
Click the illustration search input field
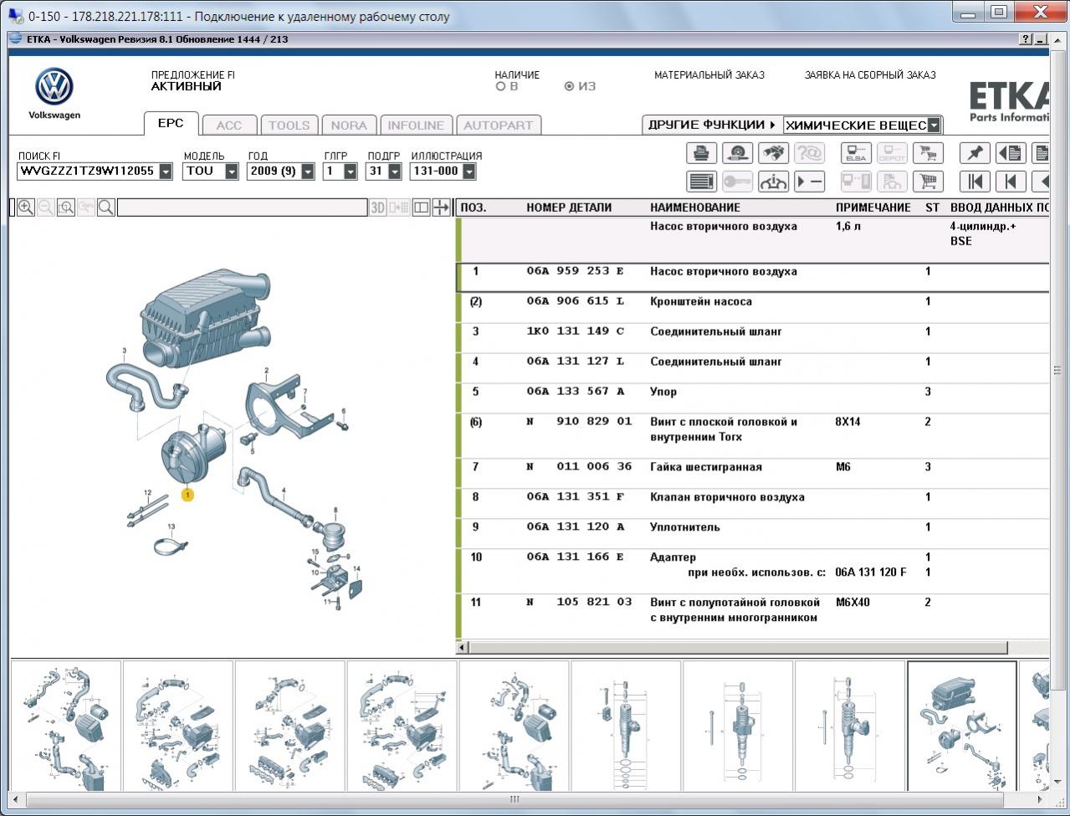(243, 208)
